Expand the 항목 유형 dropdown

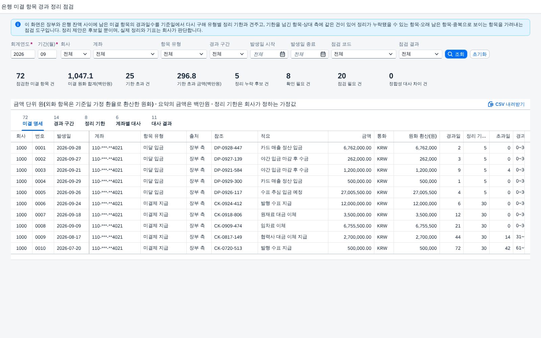(x=184, y=54)
